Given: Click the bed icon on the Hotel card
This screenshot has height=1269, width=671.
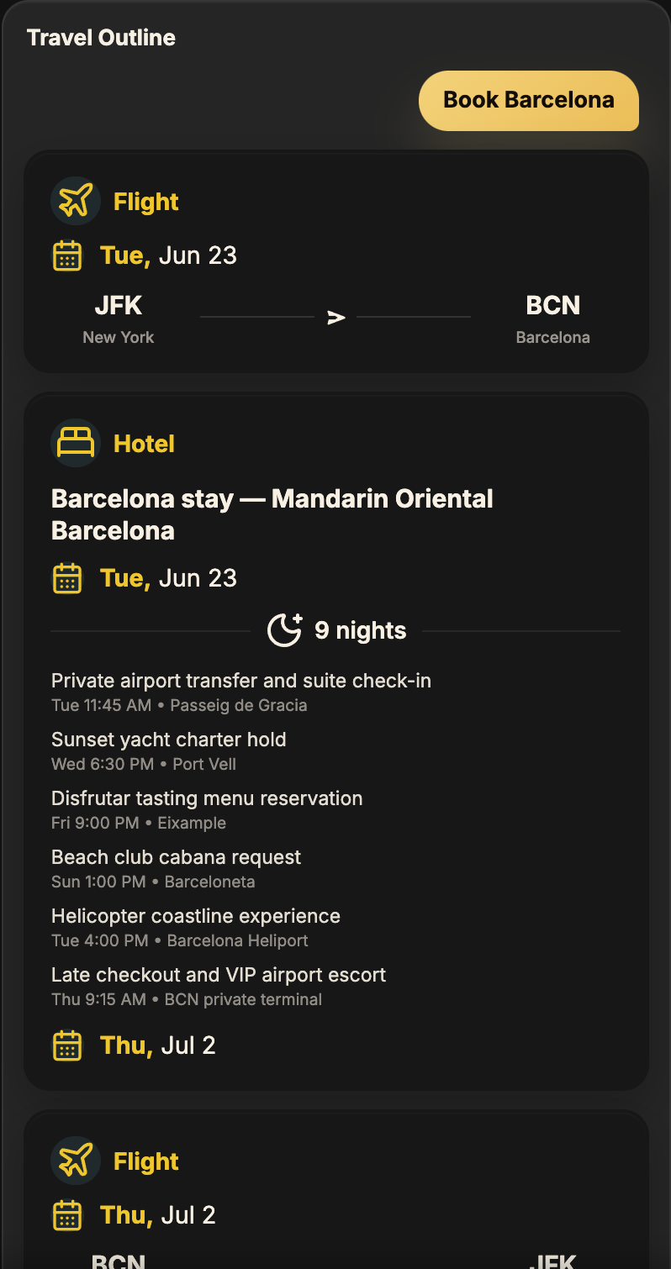Looking at the screenshot, I should pyautogui.click(x=76, y=443).
